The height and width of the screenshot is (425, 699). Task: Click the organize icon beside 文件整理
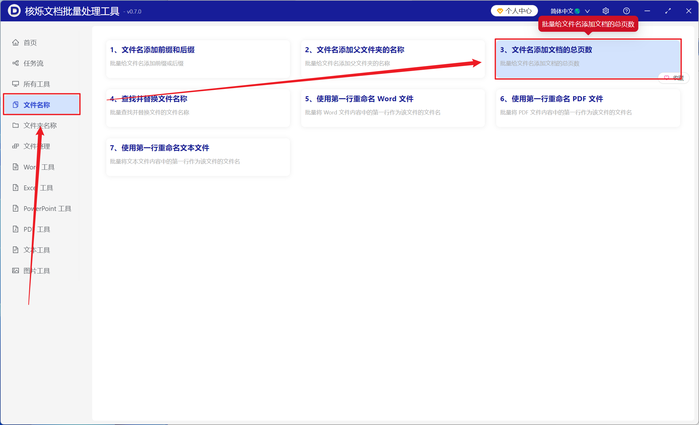click(15, 146)
